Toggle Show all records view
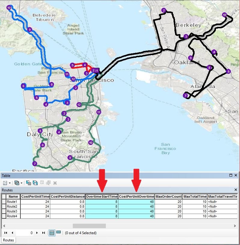Image resolution: width=240 pixels, height=245 pixels. coord(52,233)
